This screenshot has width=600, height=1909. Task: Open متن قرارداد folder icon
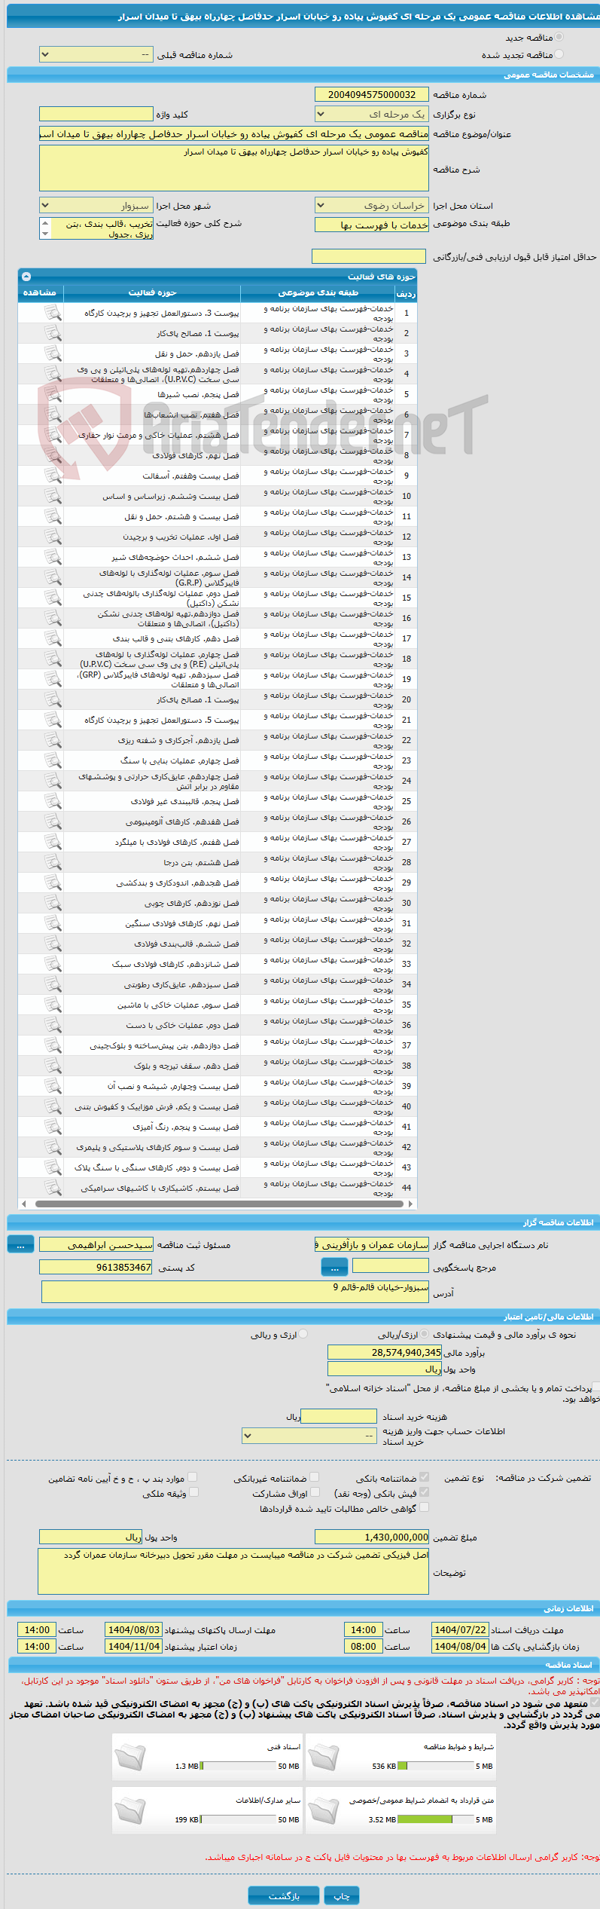(324, 1810)
